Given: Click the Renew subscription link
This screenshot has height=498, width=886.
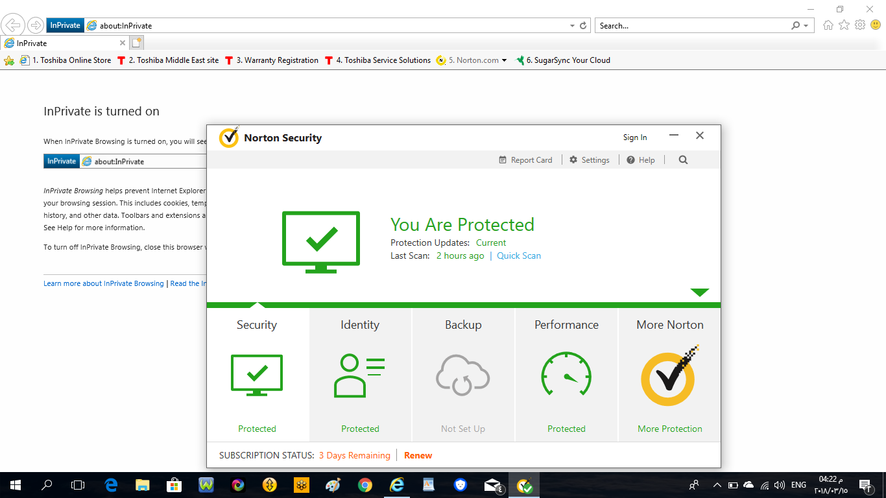Looking at the screenshot, I should [418, 455].
